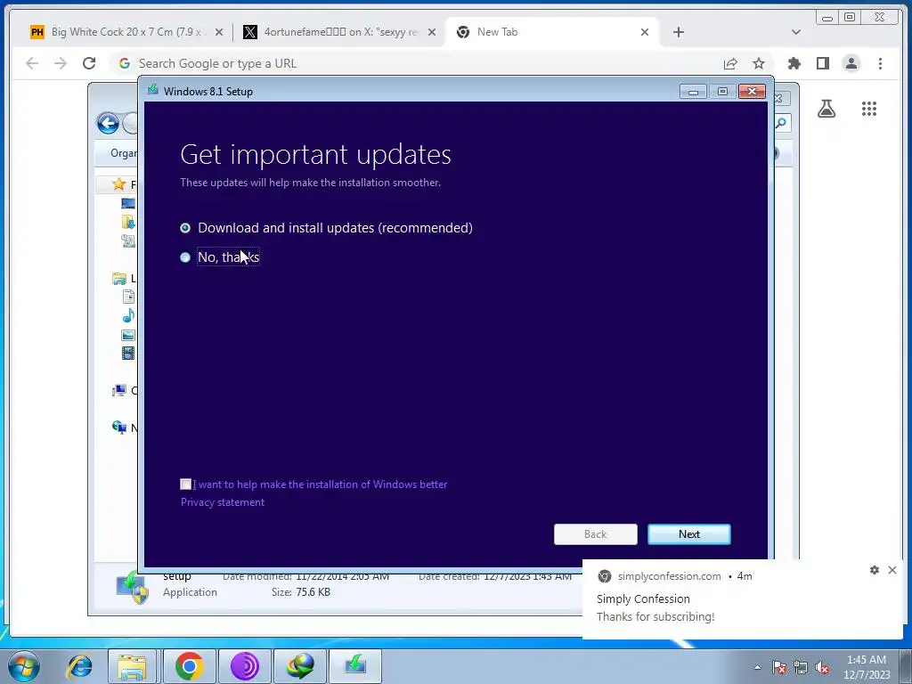Viewport: 912px width, 684px height.
Task: Click Explorer window back navigation button
Action: click(108, 123)
